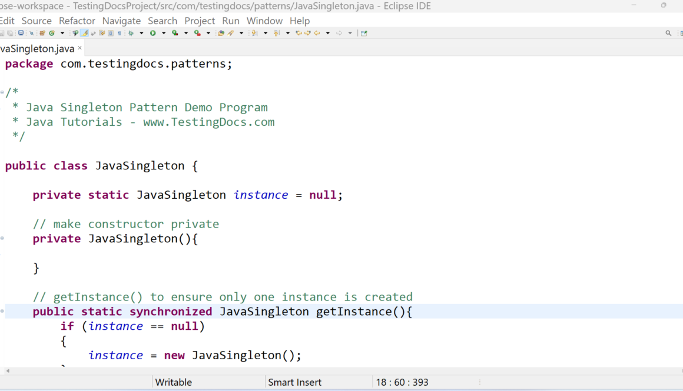Click the Smart Insert status bar field
This screenshot has height=391, width=683.
[294, 382]
